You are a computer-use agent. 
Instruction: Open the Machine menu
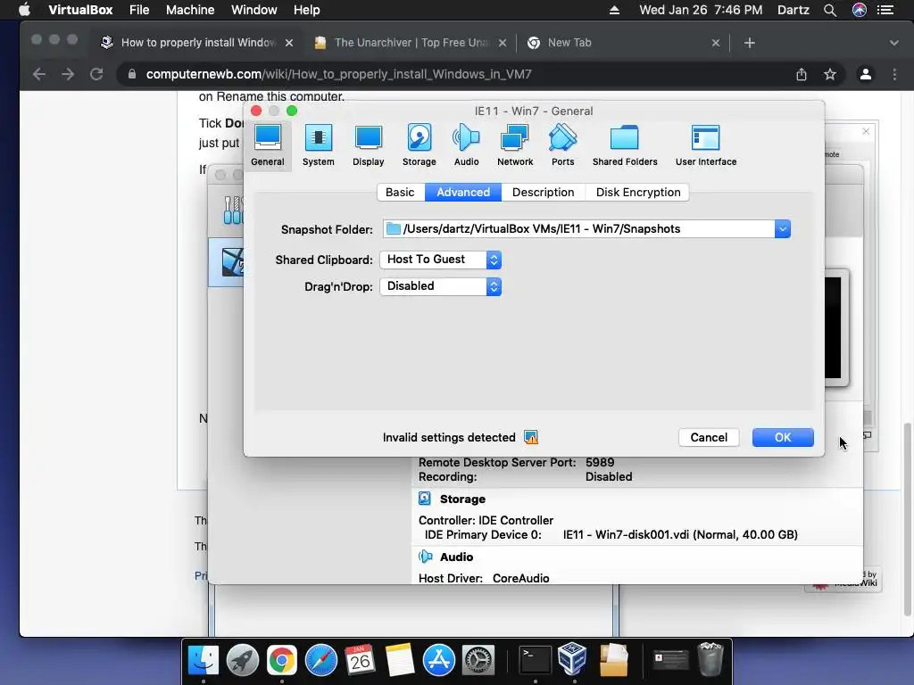[190, 10]
